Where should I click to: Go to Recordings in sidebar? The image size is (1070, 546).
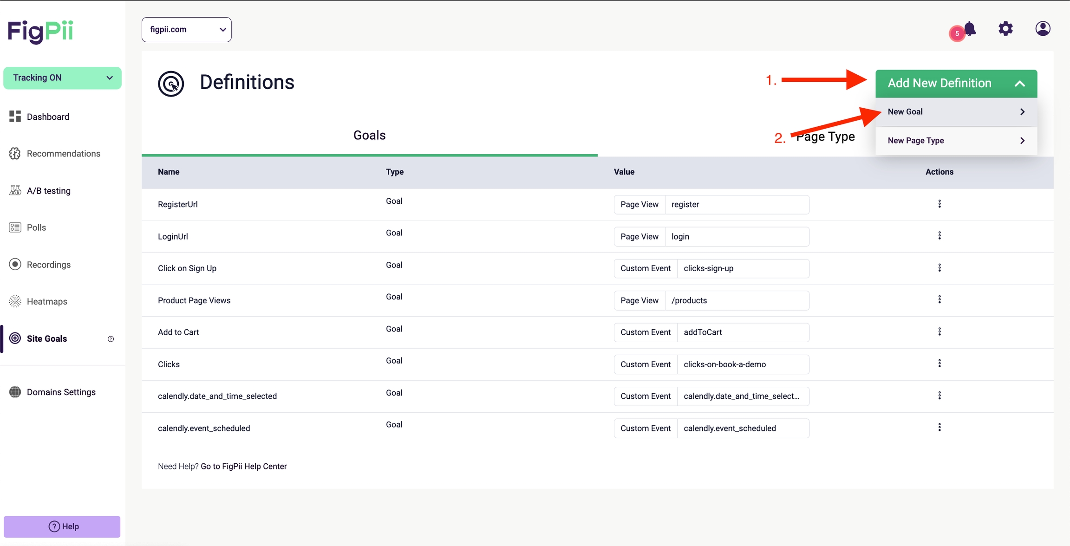48,265
